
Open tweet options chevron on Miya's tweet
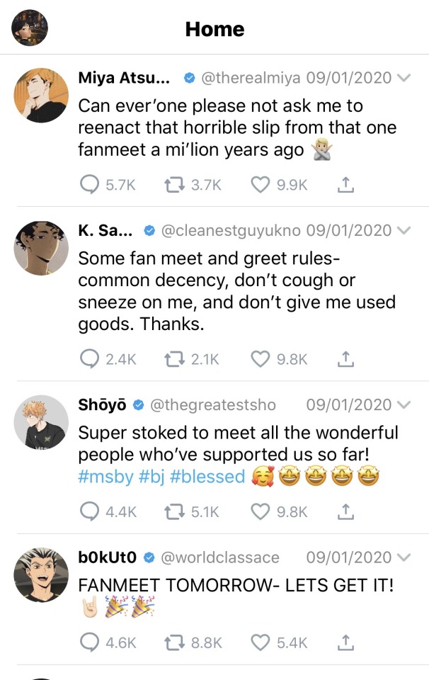click(x=404, y=78)
